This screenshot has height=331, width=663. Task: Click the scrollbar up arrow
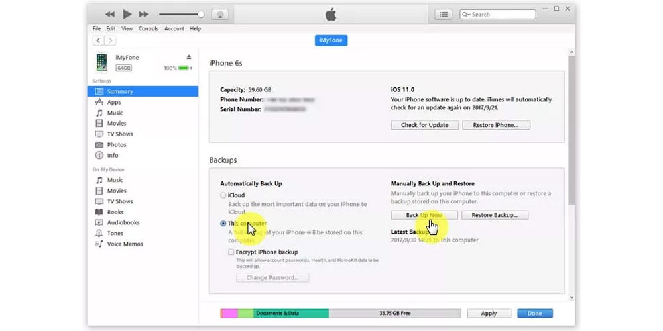572,52
